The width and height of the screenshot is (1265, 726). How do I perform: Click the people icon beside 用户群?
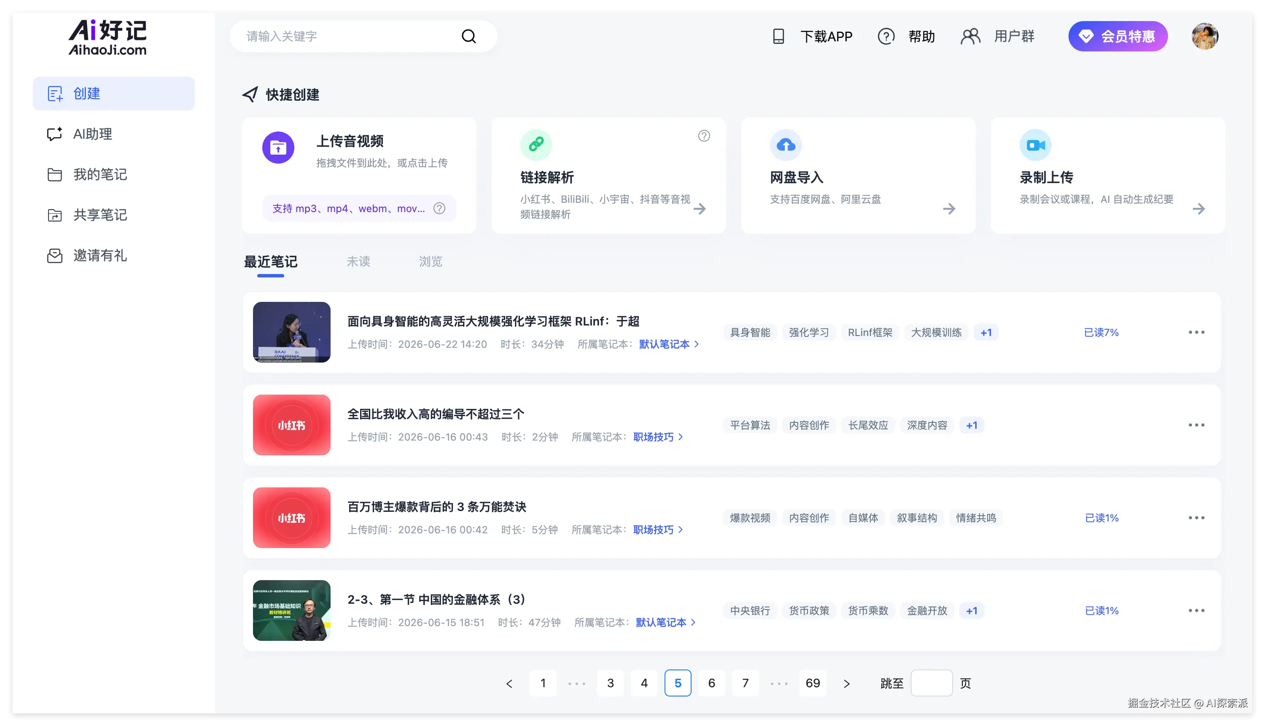coord(970,36)
